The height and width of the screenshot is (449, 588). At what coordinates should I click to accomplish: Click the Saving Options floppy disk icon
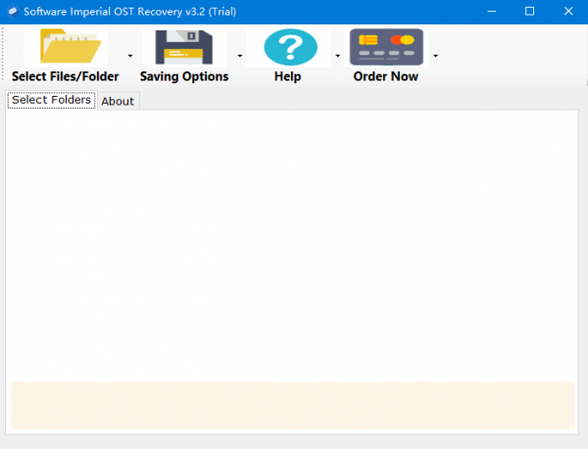pos(184,47)
